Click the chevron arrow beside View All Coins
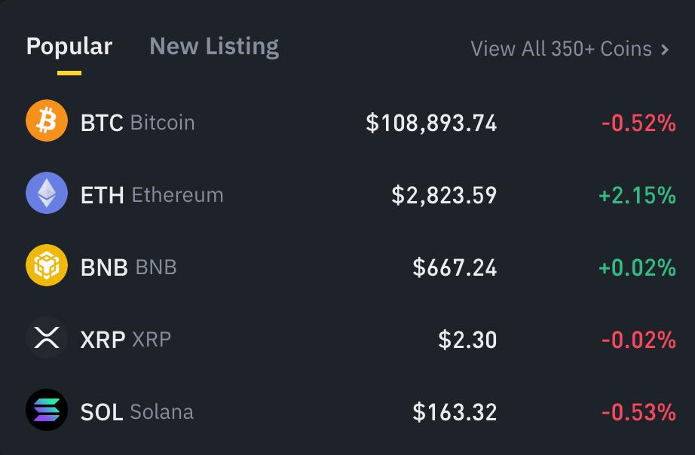This screenshot has width=695, height=455. click(x=664, y=49)
